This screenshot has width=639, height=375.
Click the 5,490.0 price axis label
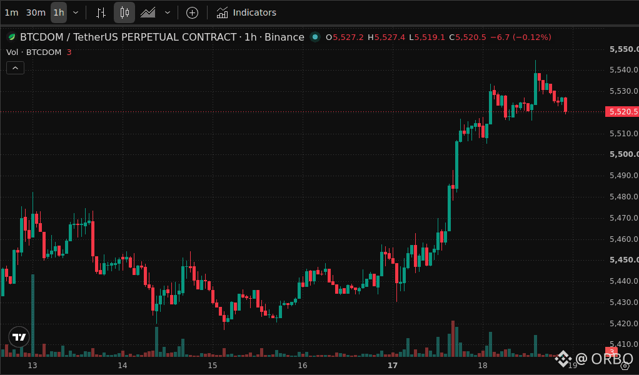(x=624, y=176)
